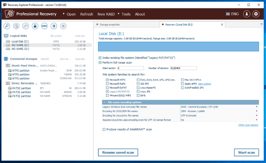Collapse File name encoding options section
The height and width of the screenshot is (163, 266).
[x=104, y=102]
